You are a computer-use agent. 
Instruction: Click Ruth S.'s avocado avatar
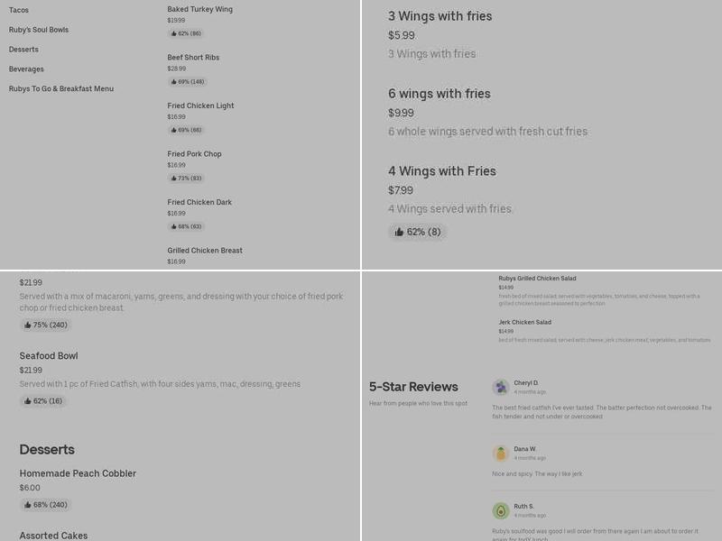[x=501, y=510]
